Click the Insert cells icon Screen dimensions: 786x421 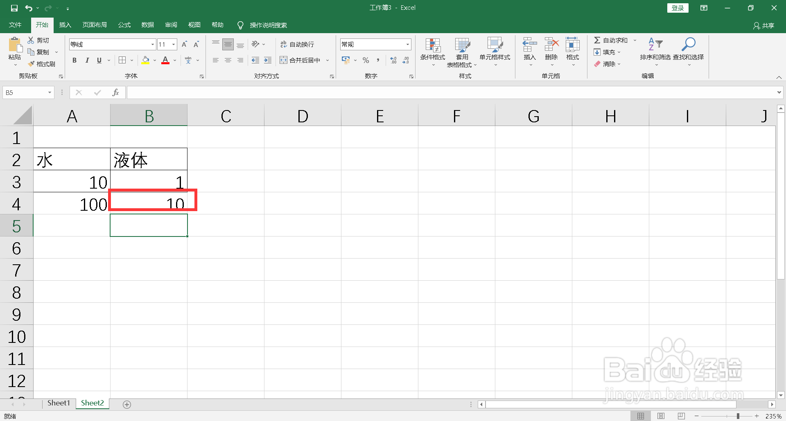pyautogui.click(x=530, y=44)
